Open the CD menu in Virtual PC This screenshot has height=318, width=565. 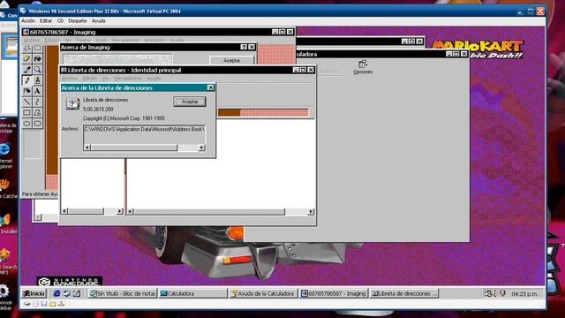[60, 21]
